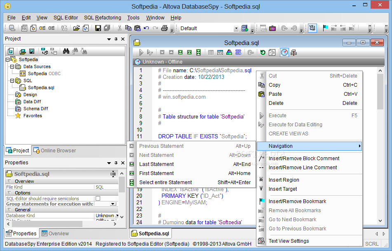Click the New Project icon in Project panel
The height and width of the screenshot is (251, 392).
(11, 51)
